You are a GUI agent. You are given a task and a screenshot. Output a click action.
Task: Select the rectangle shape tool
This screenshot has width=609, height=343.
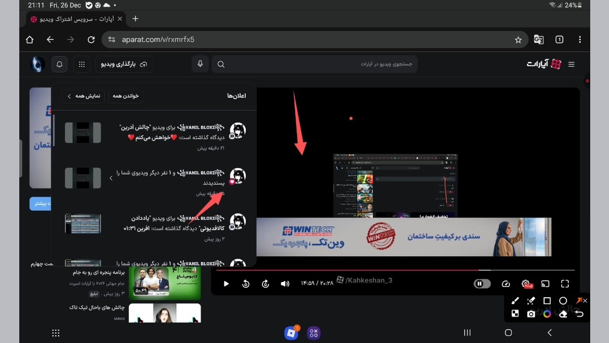pos(547,301)
